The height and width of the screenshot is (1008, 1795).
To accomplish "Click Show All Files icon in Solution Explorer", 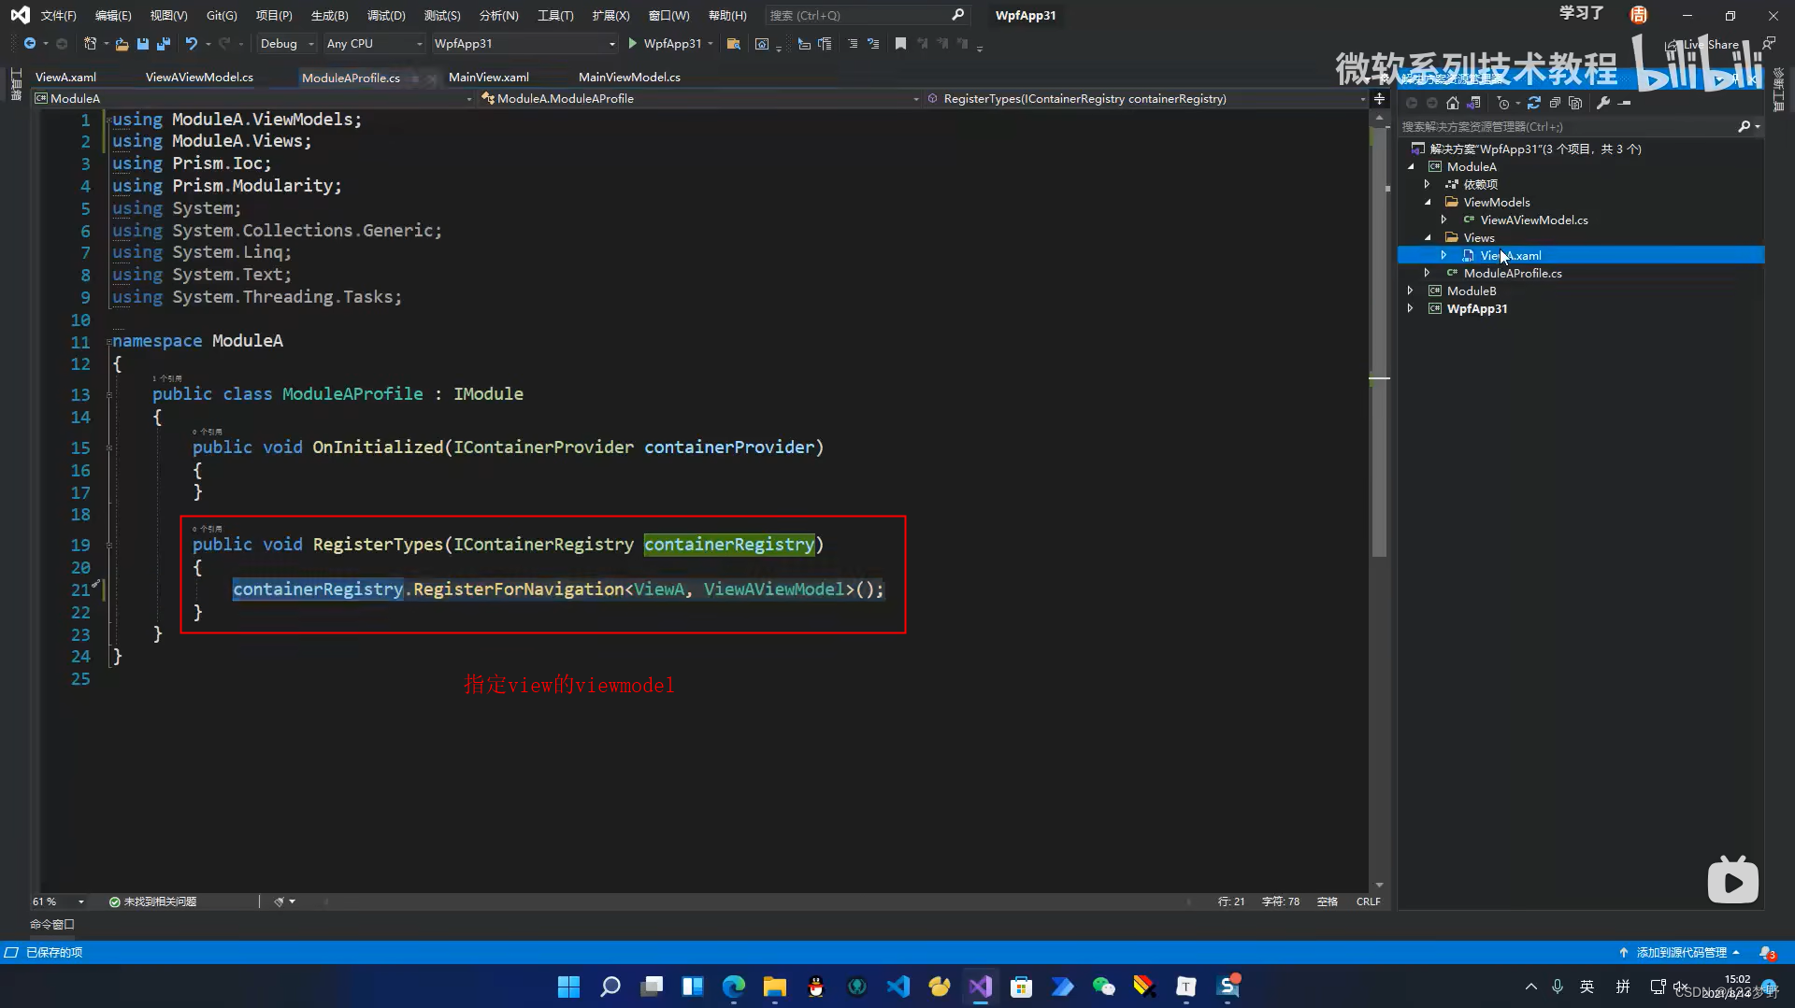I will tap(1575, 103).
